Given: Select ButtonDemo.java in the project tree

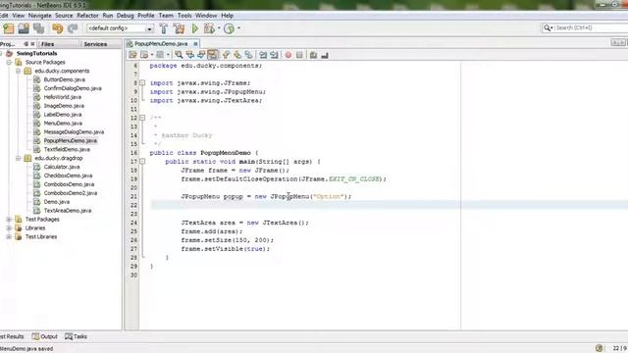Looking at the screenshot, I should 65,79.
